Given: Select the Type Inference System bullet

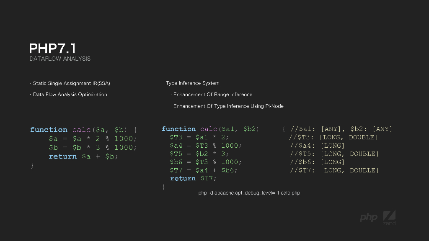Looking at the screenshot, I should (192, 83).
